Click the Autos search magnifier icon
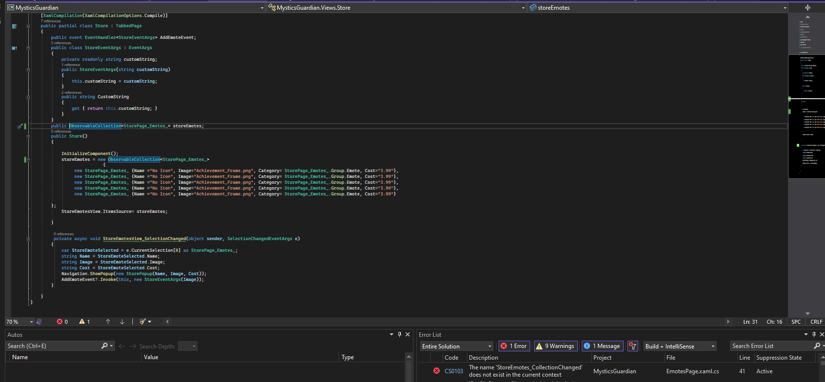825x382 pixels. (104, 346)
